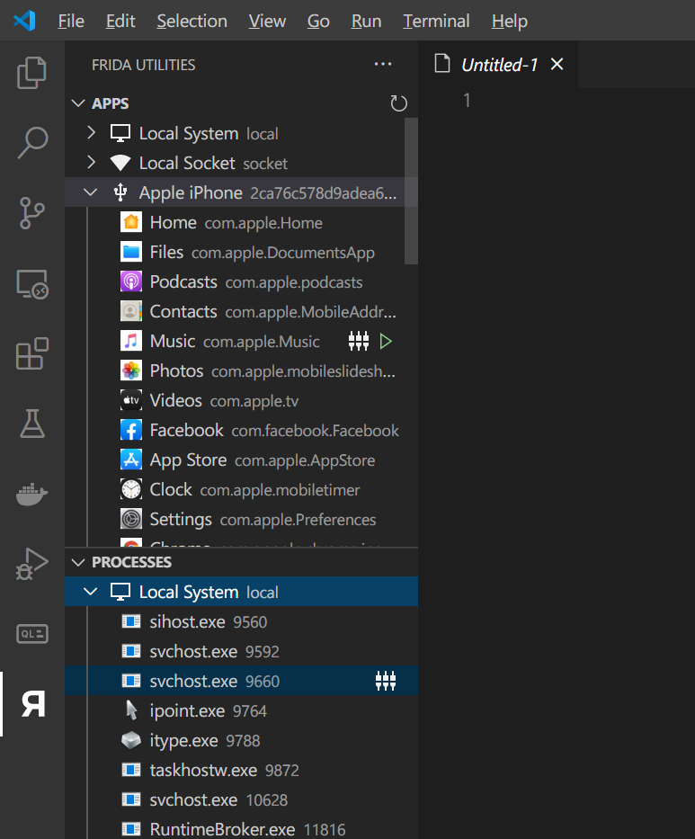The image size is (695, 839).
Task: Select com.apple.Preferences bundle text
Action: click(298, 520)
